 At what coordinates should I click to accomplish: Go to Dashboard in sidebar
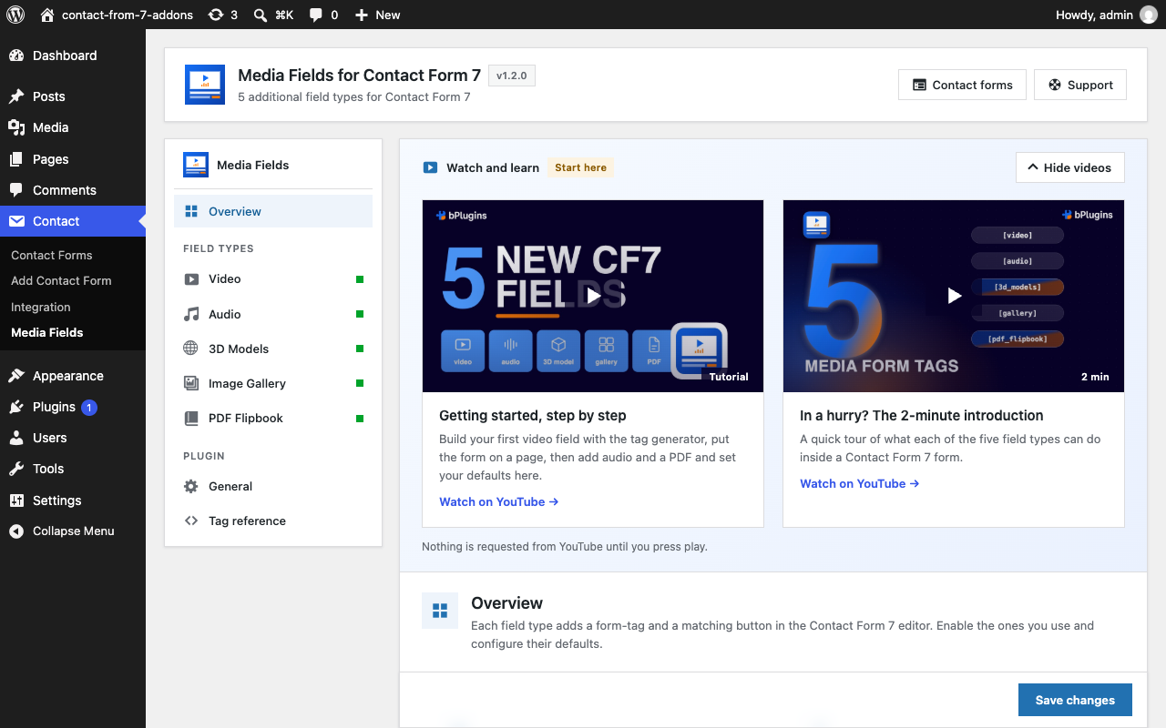(x=73, y=56)
